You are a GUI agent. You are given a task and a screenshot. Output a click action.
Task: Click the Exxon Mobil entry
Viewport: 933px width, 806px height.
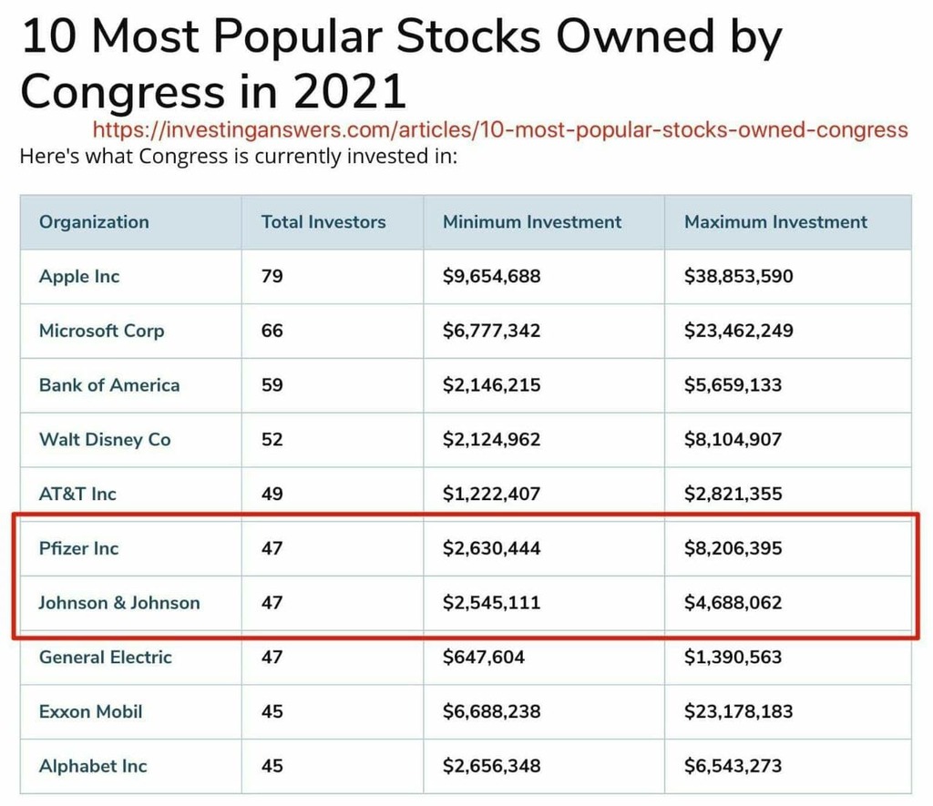90,712
